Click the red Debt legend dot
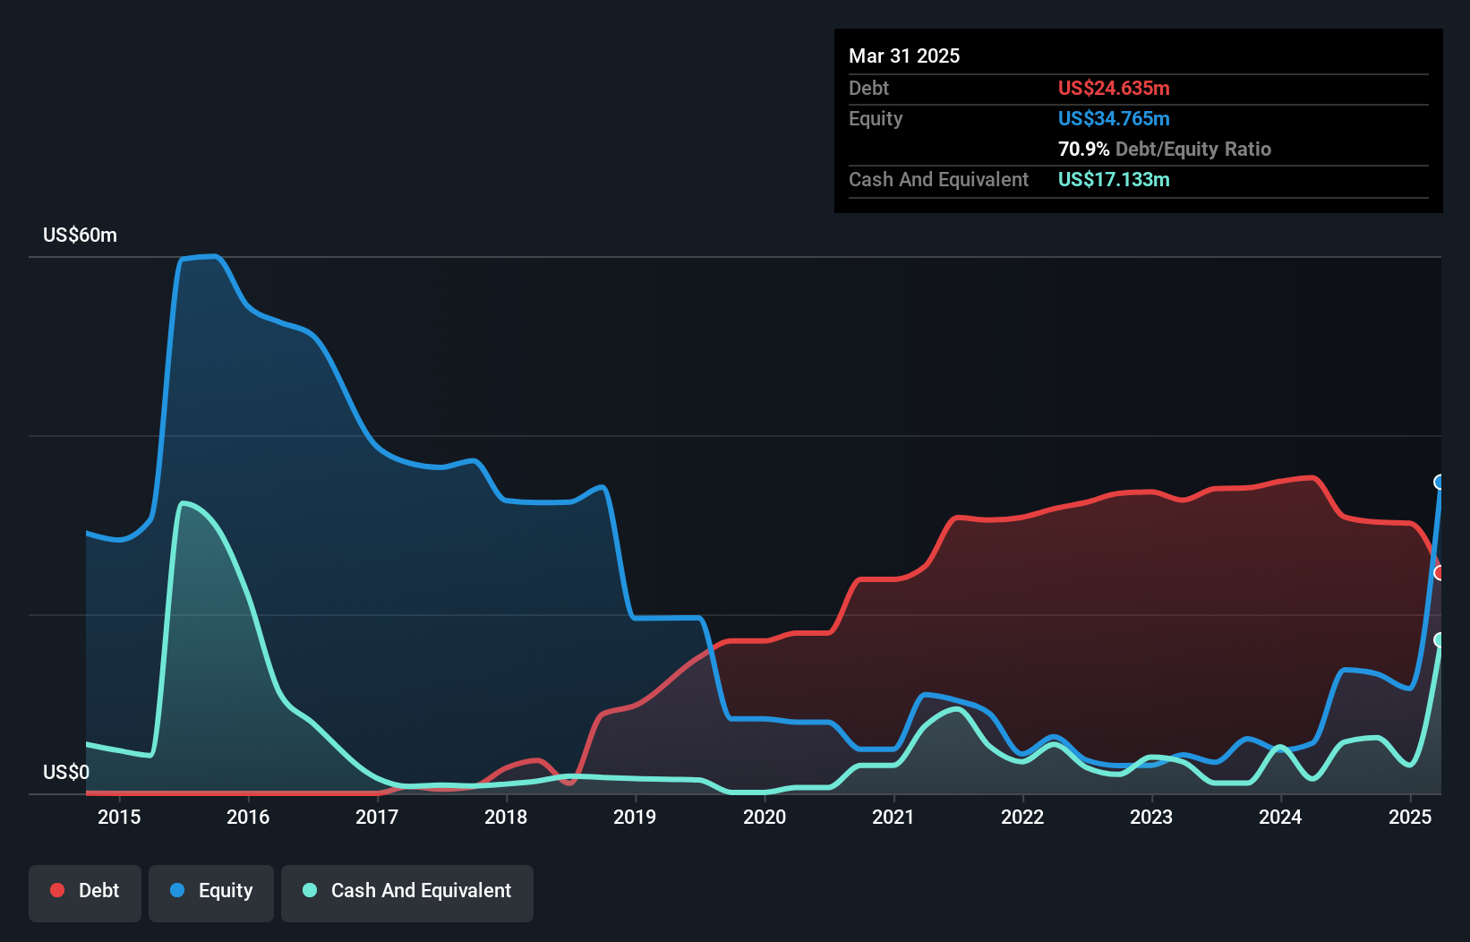The height and width of the screenshot is (942, 1470). click(57, 890)
